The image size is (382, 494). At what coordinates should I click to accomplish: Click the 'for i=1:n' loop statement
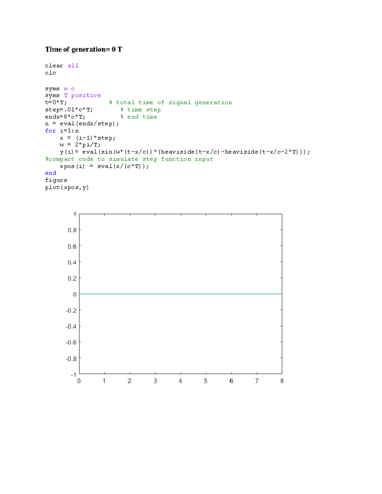[62, 131]
